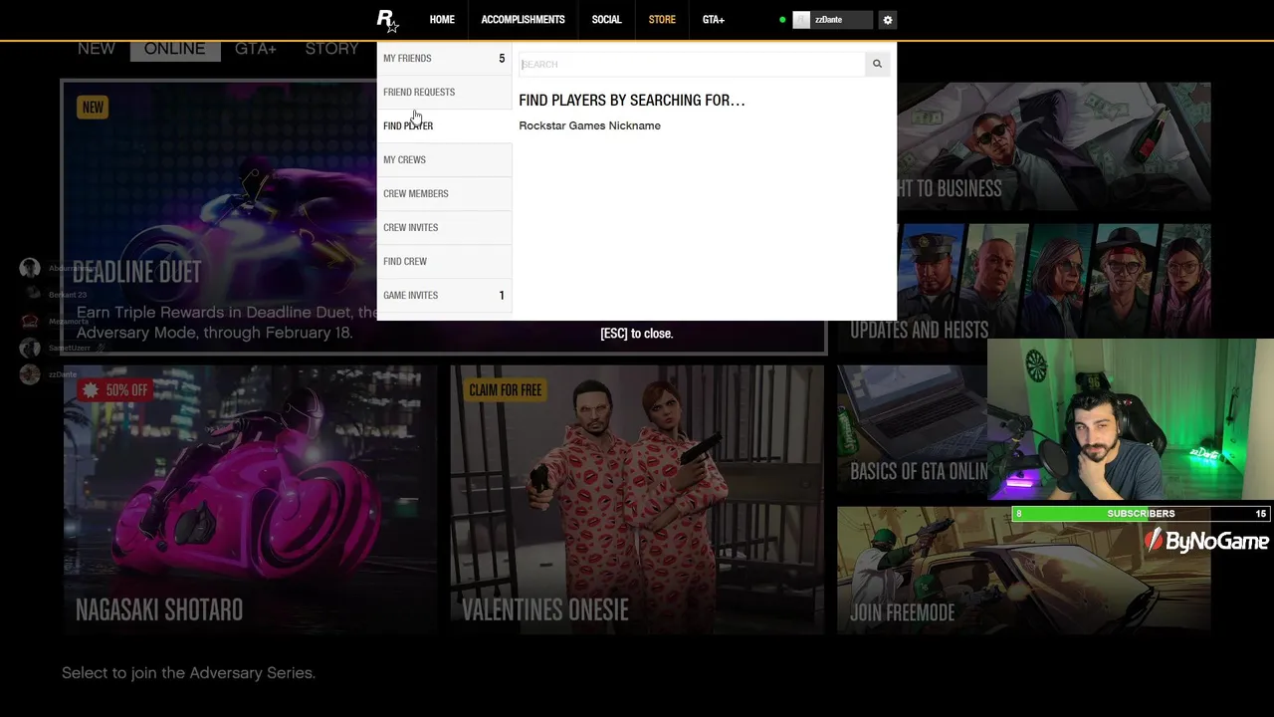Focus the player SEARCH input field
The height and width of the screenshot is (717, 1274).
pos(692,64)
